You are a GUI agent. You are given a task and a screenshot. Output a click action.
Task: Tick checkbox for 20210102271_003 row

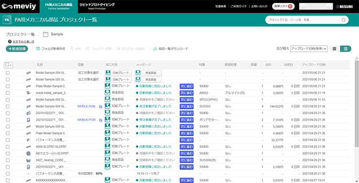pos(8,113)
